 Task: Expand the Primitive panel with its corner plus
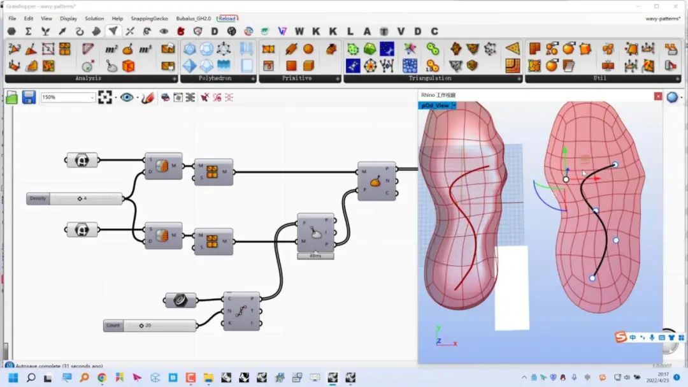coord(338,78)
